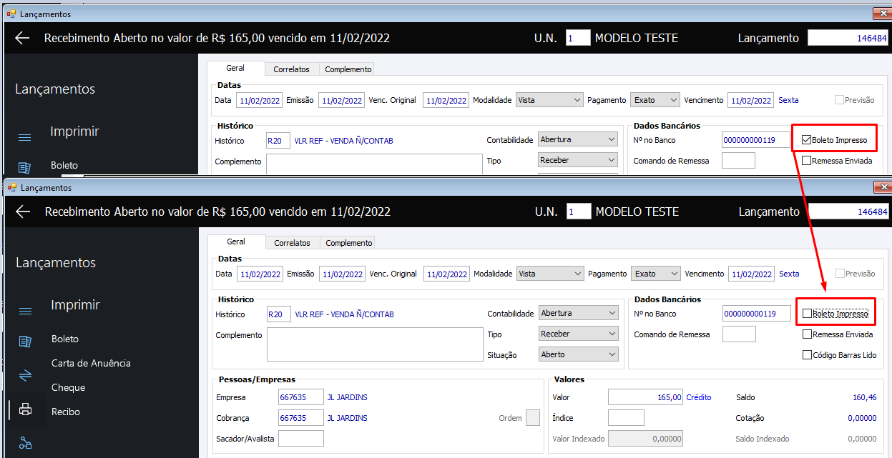Click the Nº no Banco field in the upper window
Image resolution: width=892 pixels, height=458 pixels.
pyautogui.click(x=756, y=140)
